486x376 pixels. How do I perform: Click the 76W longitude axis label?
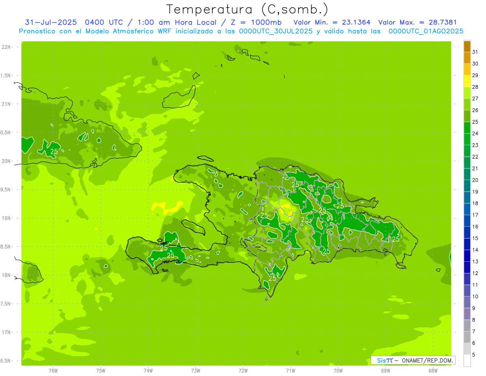click(53, 371)
